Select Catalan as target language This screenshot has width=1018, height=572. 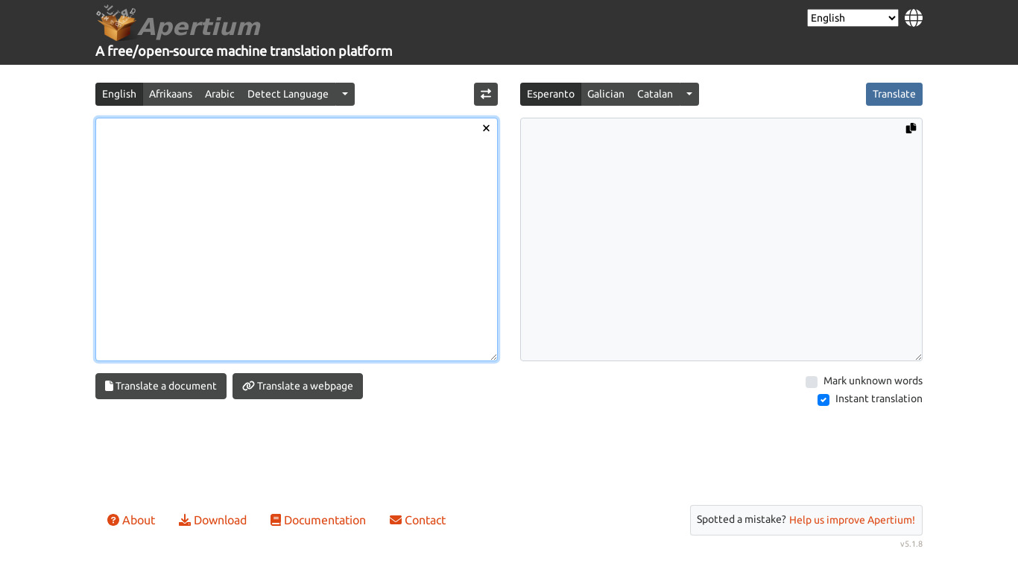(655, 94)
